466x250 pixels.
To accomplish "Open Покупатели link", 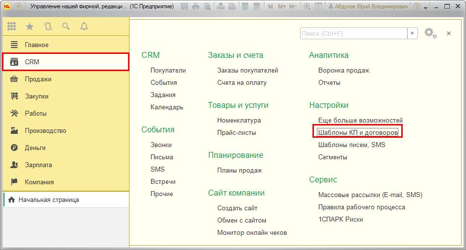I will [168, 71].
